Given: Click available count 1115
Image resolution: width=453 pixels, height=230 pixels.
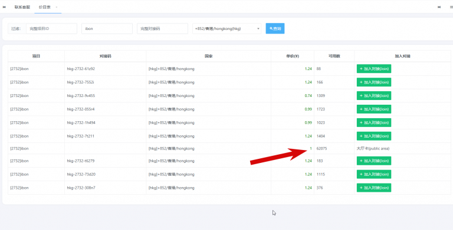Looking at the screenshot, I should coord(321,174).
